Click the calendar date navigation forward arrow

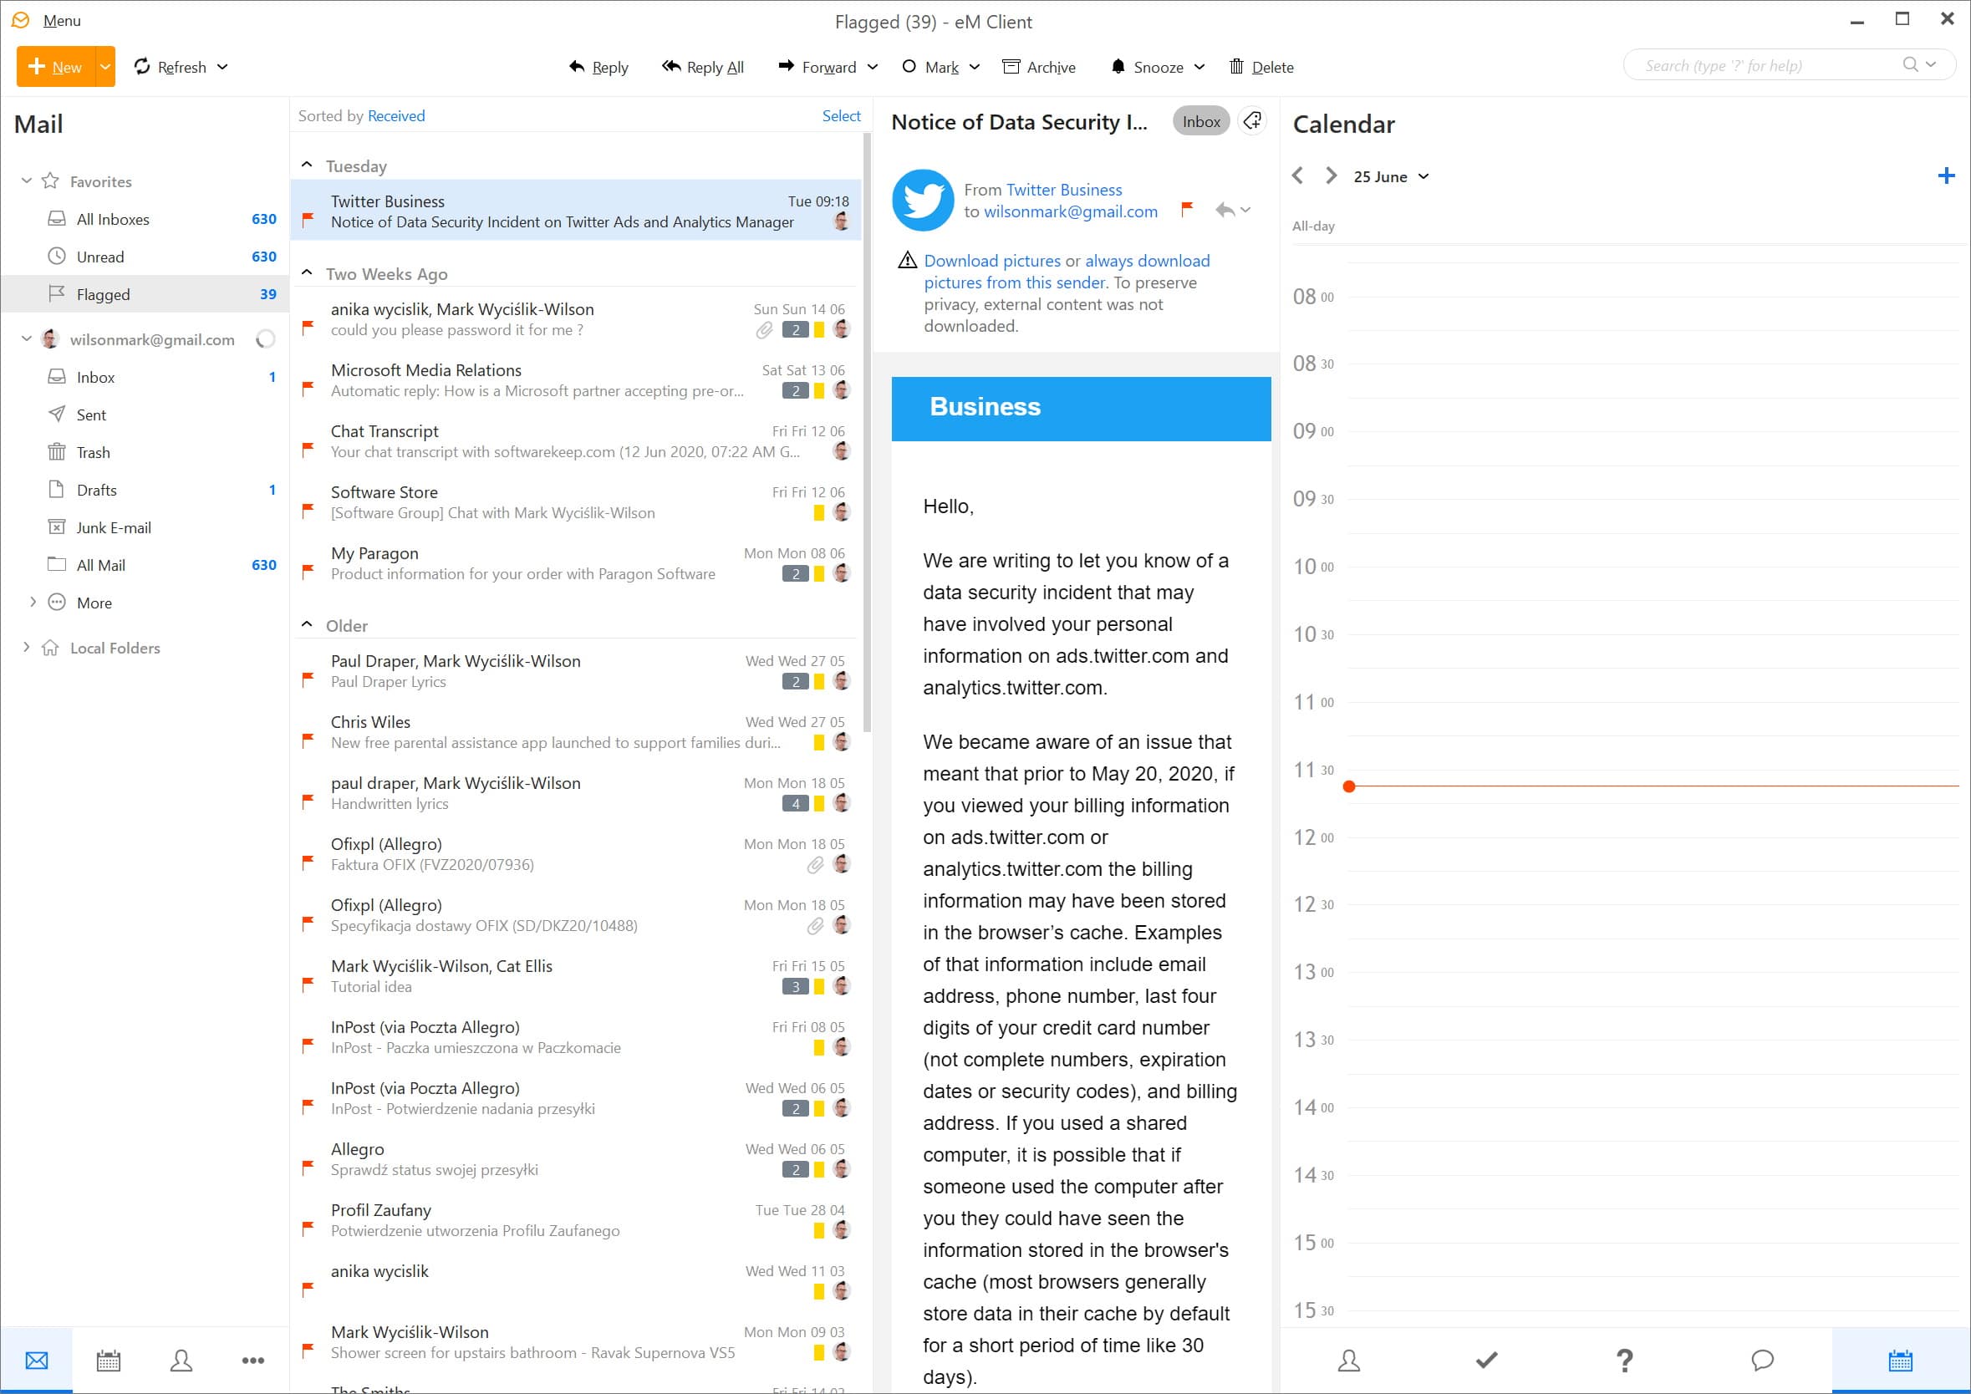point(1328,176)
